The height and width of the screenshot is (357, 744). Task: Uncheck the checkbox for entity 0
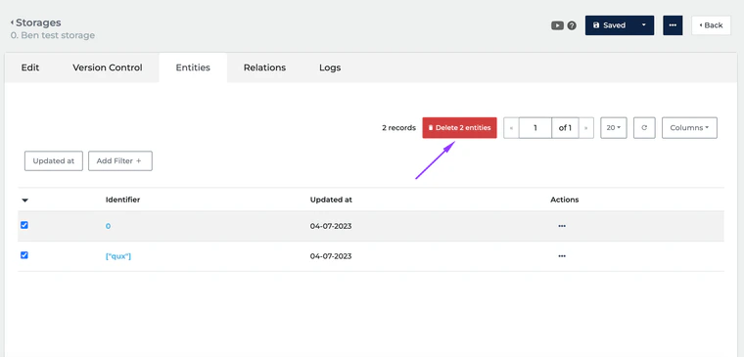click(24, 225)
